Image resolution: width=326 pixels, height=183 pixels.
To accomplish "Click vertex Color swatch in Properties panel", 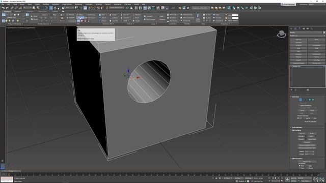I will point(235,15).
